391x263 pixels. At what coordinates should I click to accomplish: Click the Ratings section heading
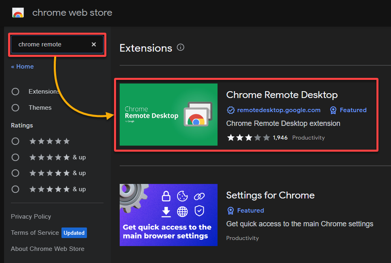tap(22, 125)
